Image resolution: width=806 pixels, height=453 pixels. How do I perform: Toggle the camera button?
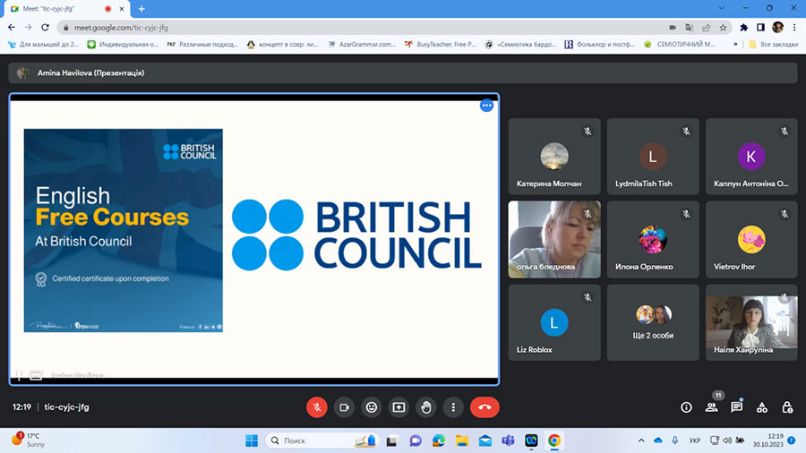[344, 407]
